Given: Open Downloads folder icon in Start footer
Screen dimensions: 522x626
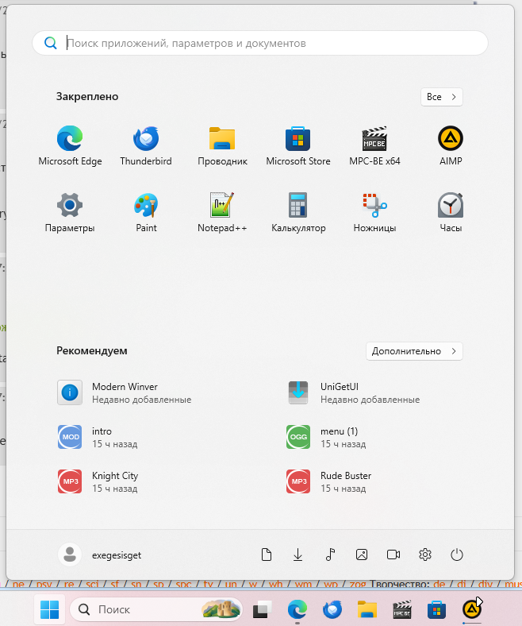Looking at the screenshot, I should pos(297,555).
